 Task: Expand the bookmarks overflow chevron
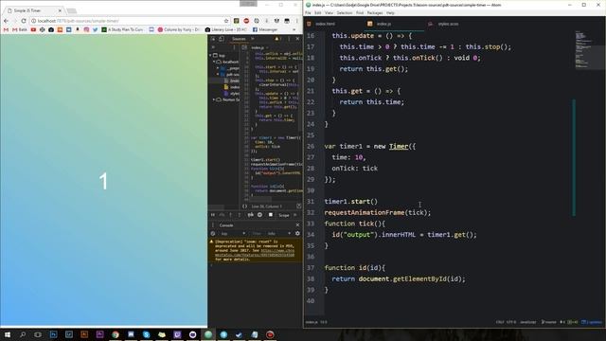point(294,29)
